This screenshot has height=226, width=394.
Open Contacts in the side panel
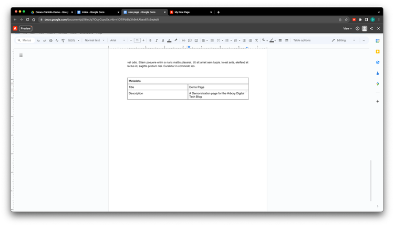(x=377, y=73)
